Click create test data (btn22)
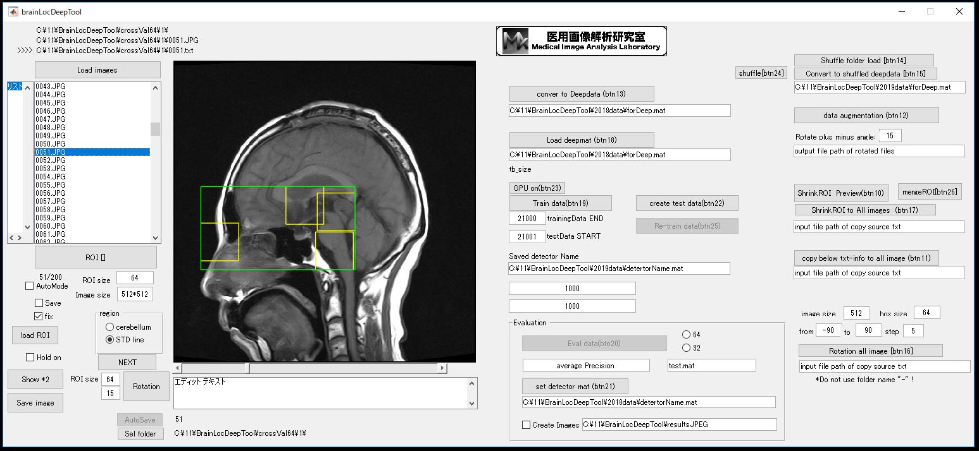979x451 pixels. (687, 203)
